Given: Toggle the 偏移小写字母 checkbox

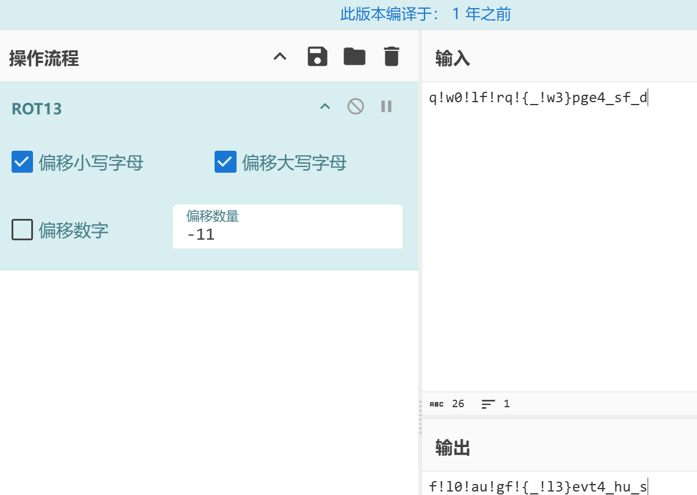Looking at the screenshot, I should 23,162.
